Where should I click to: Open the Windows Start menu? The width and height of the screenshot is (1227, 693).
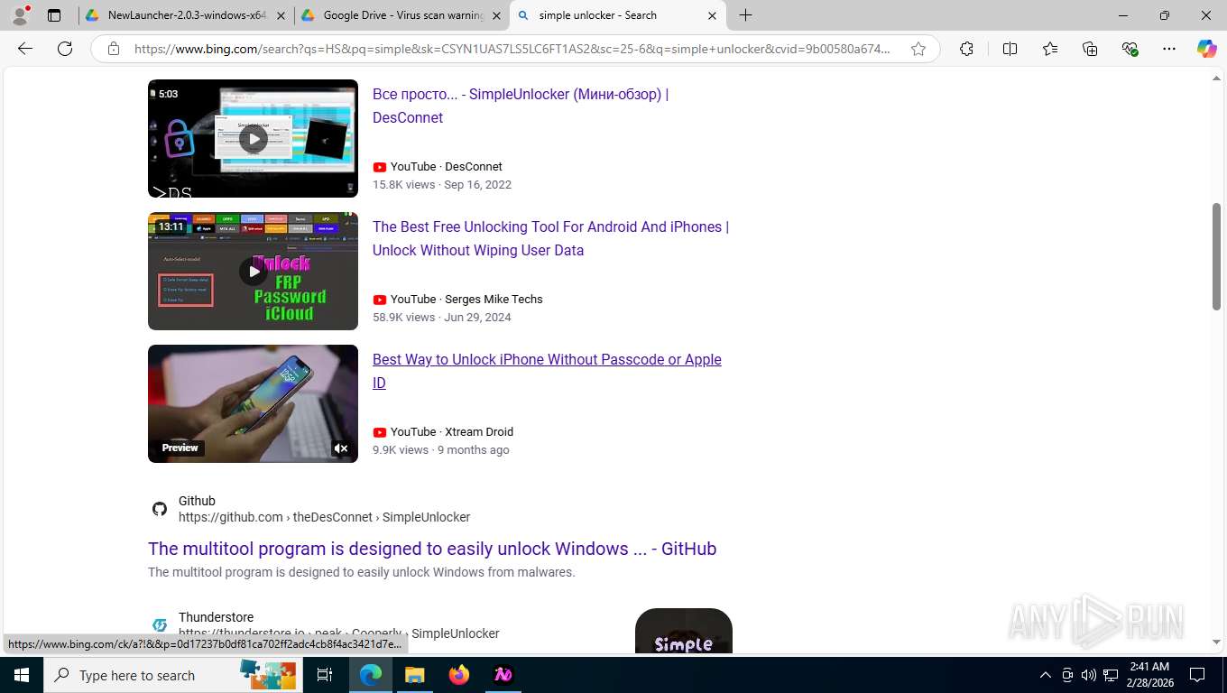point(22,675)
